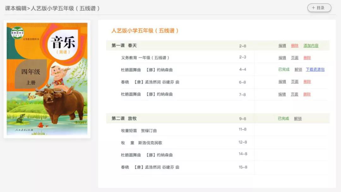Click 删除 for 杜鹃圆舞曲 7-8 row

tap(307, 94)
